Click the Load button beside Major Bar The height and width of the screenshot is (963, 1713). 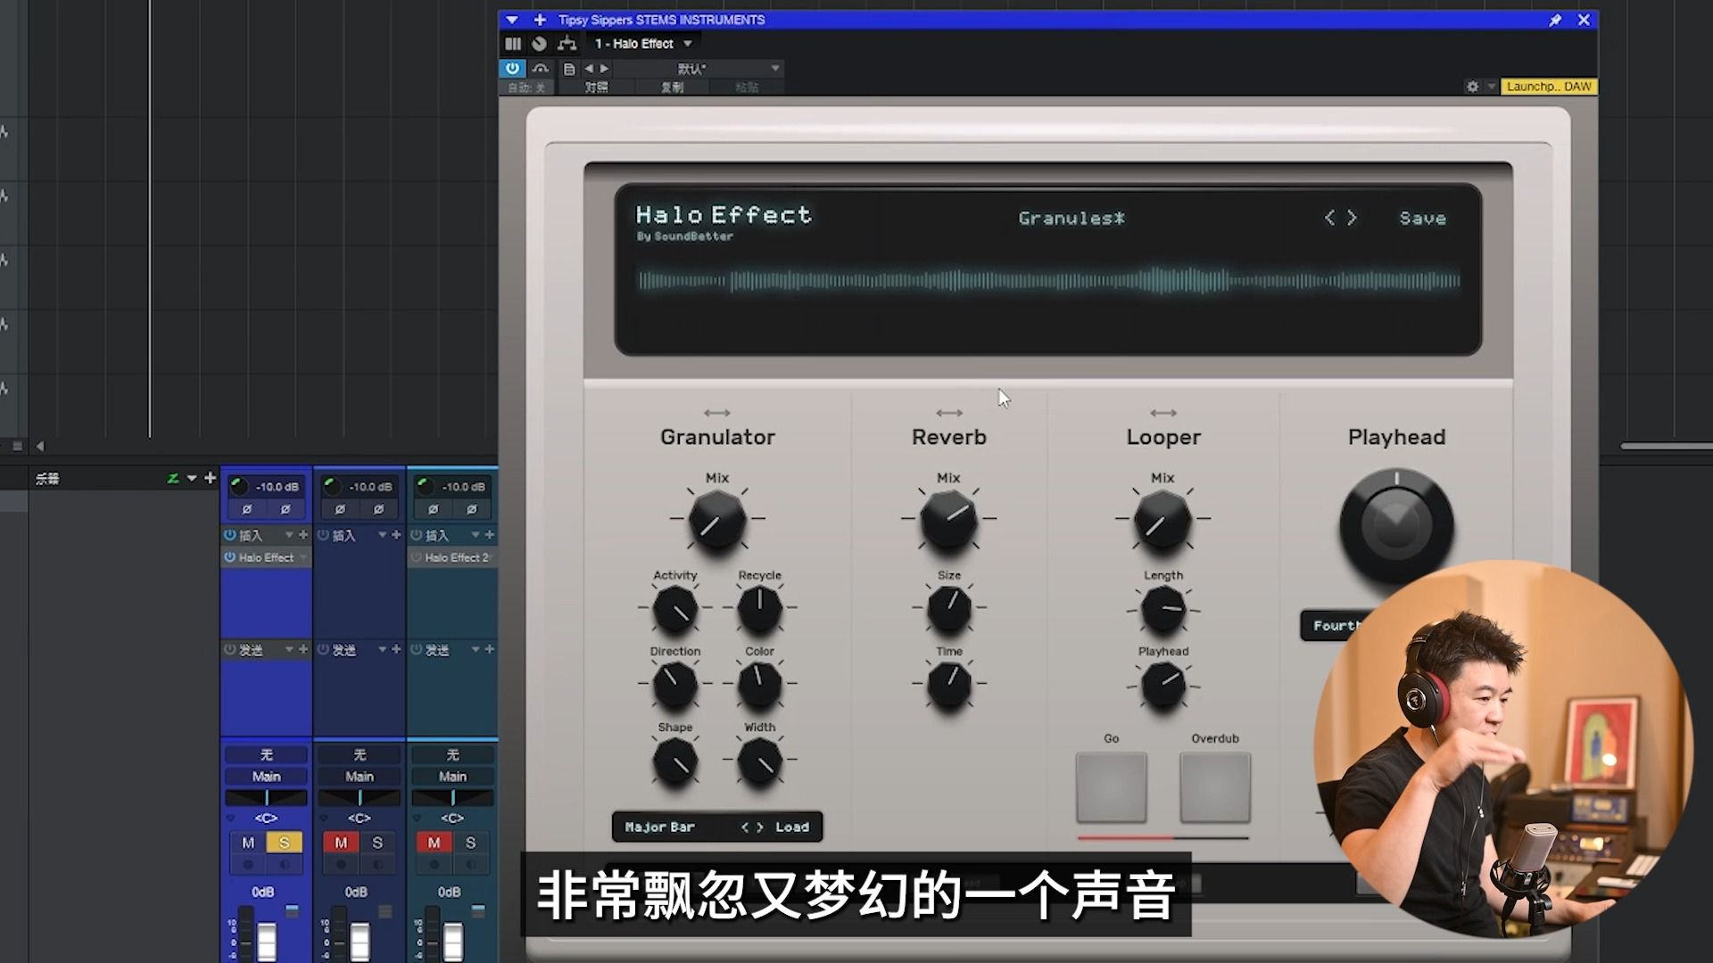tap(792, 827)
